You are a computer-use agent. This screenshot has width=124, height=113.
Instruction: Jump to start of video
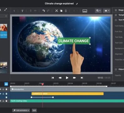point(53,78)
